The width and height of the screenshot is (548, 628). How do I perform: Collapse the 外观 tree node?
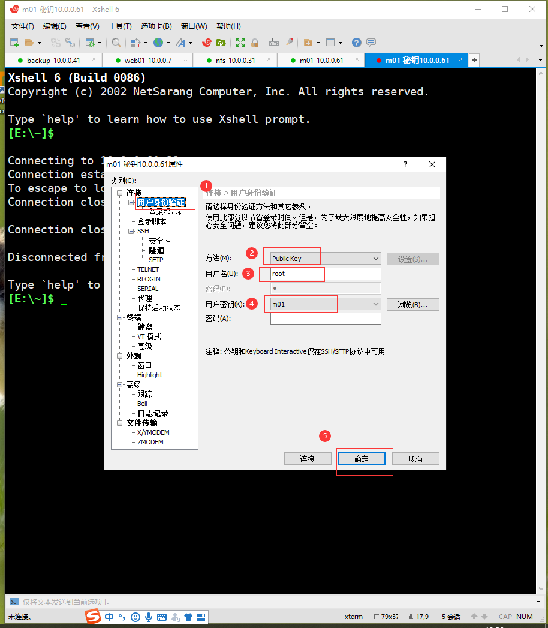tap(119, 356)
